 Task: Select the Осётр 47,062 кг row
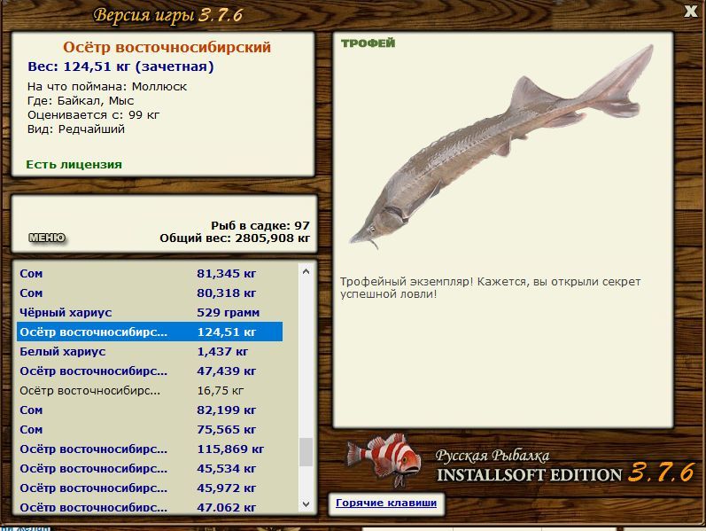pyautogui.click(x=150, y=507)
